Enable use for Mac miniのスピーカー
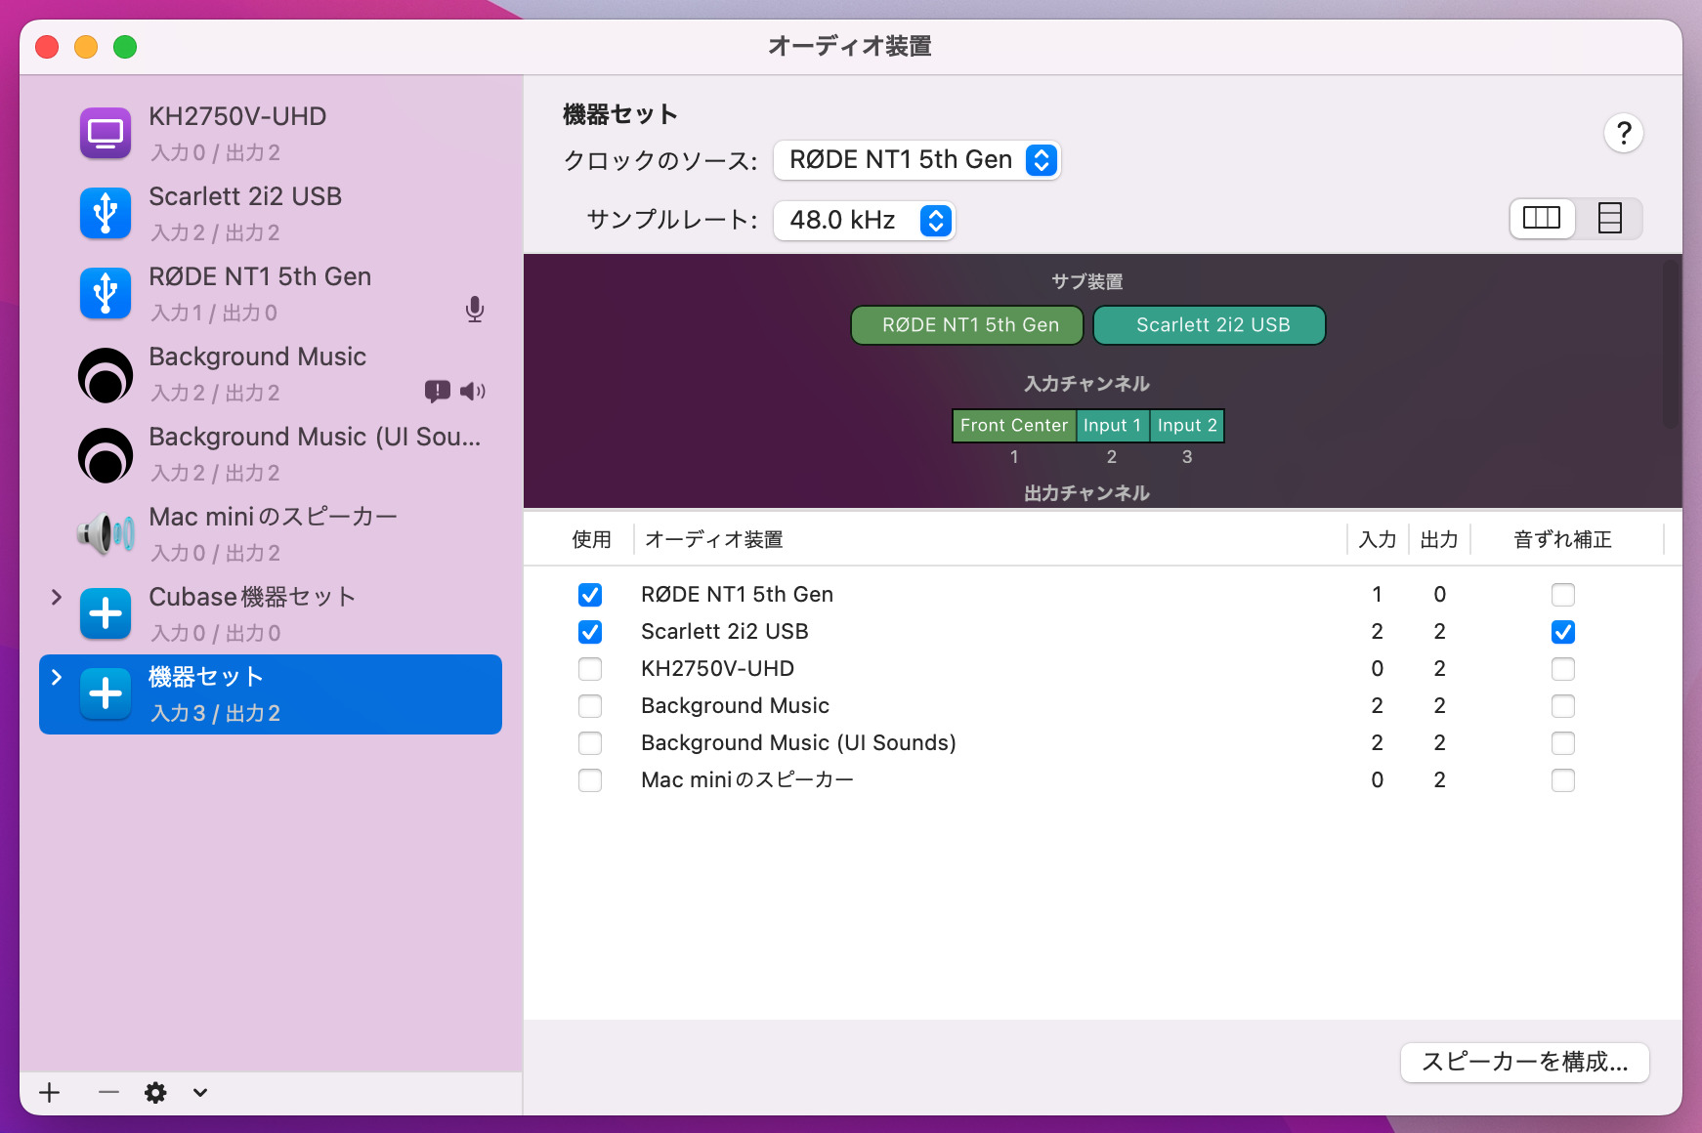1702x1133 pixels. [590, 780]
